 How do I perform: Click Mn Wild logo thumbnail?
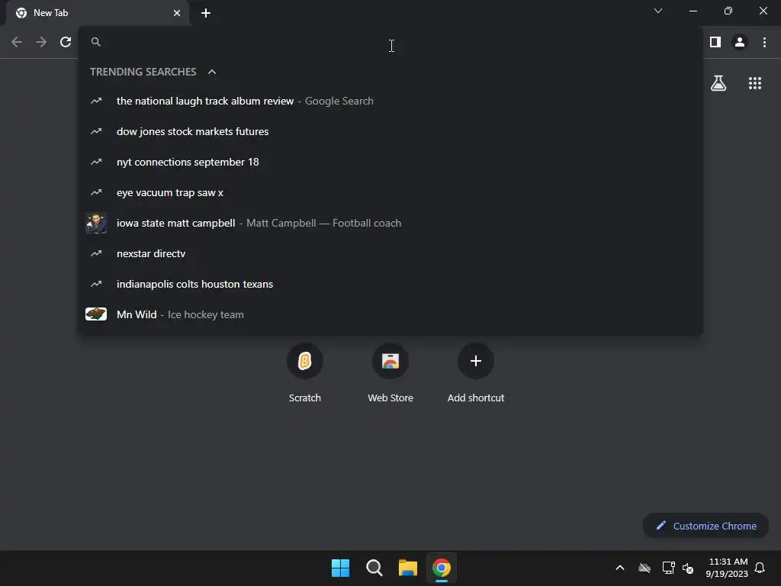click(96, 314)
